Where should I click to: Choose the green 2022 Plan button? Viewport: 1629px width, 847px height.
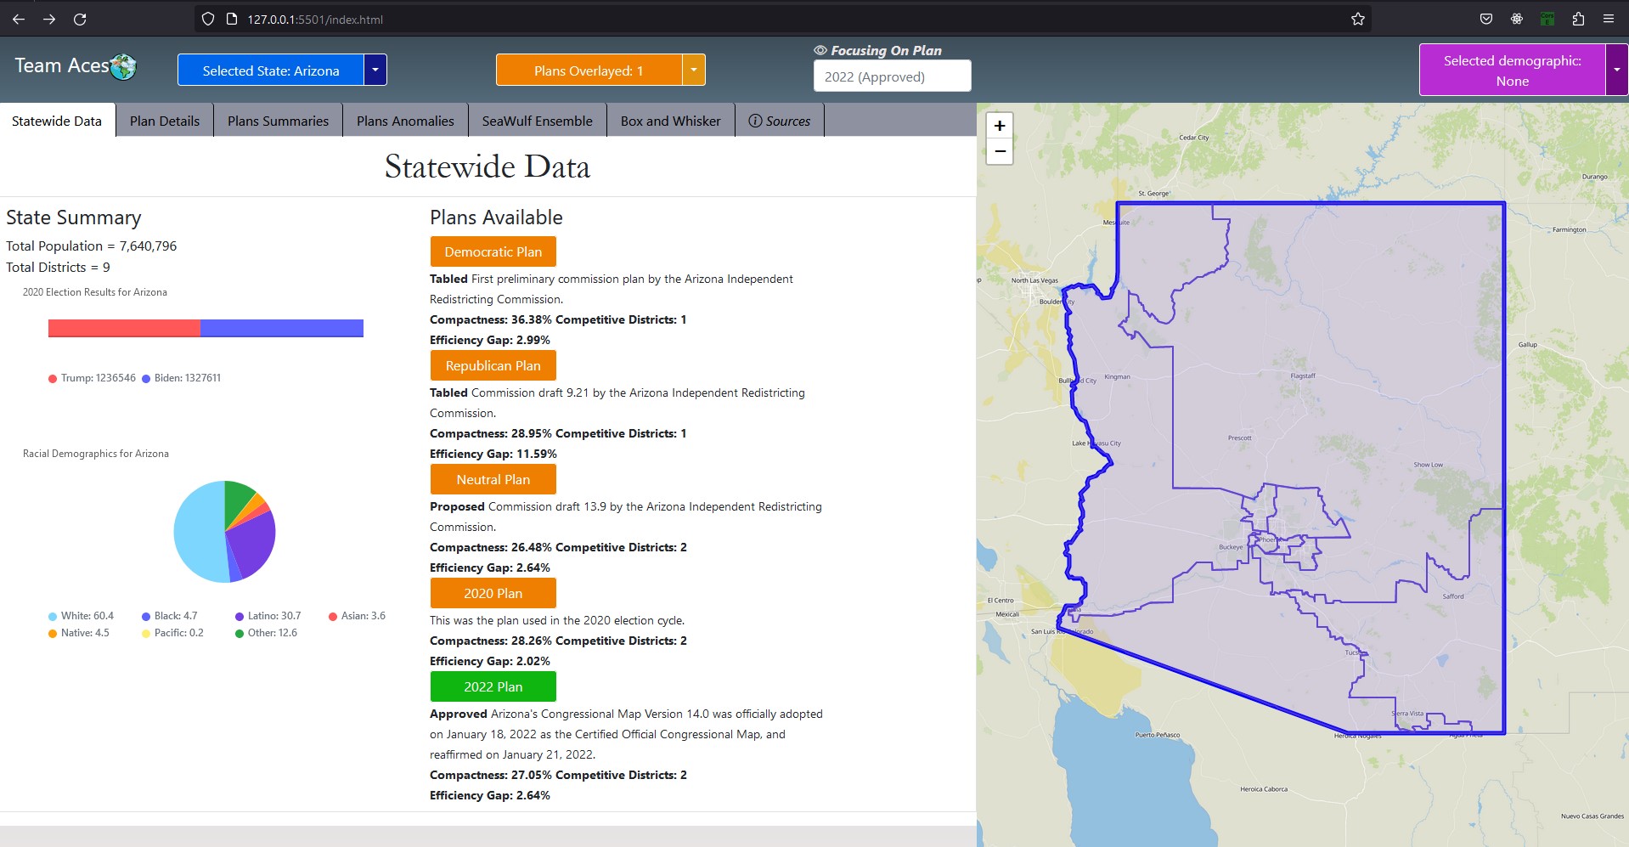tap(493, 686)
